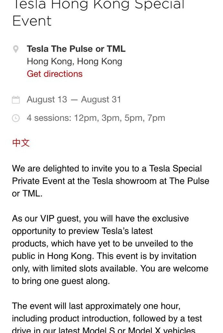Click the '4 sessions:' label text
This screenshot has width=223, height=333.
click(x=49, y=118)
